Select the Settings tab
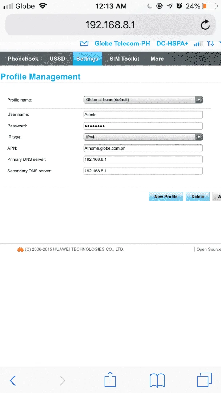221x393 pixels. pyautogui.click(x=87, y=59)
